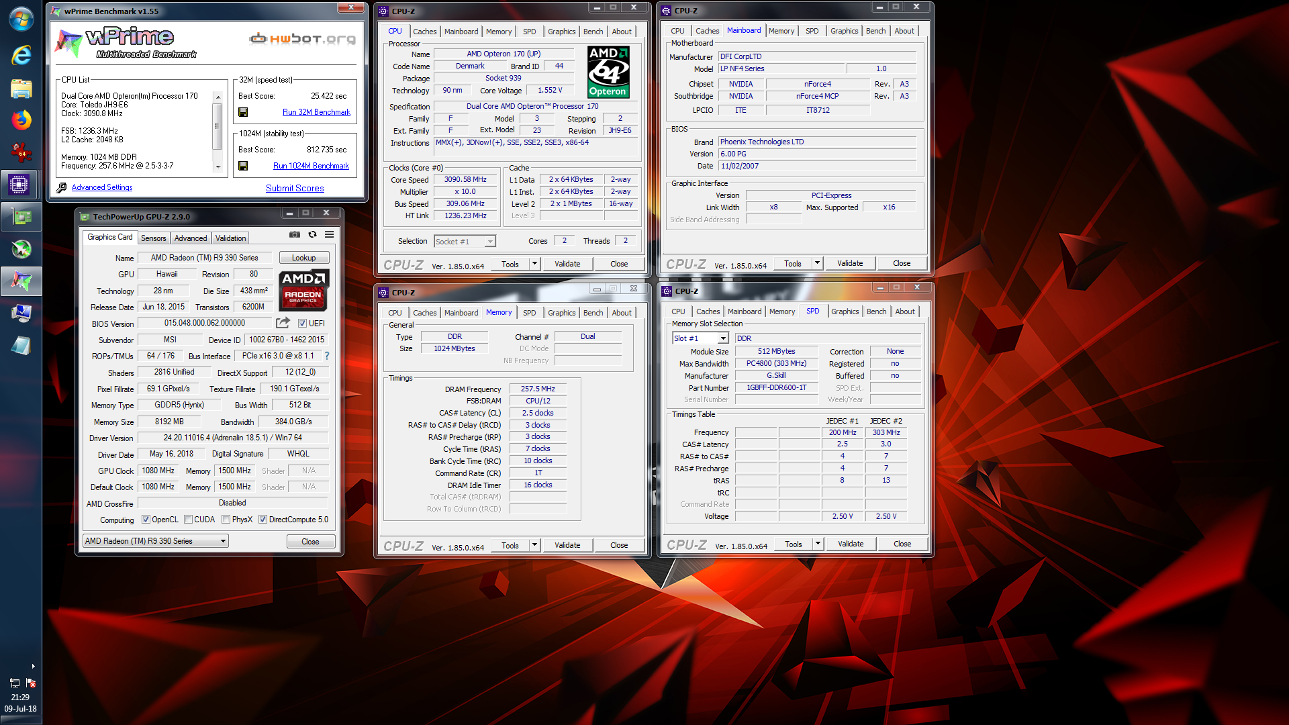Screen dimensions: 1289x725
Task: Switch to the Advanced tab in GPU-Z
Action: tap(191, 238)
